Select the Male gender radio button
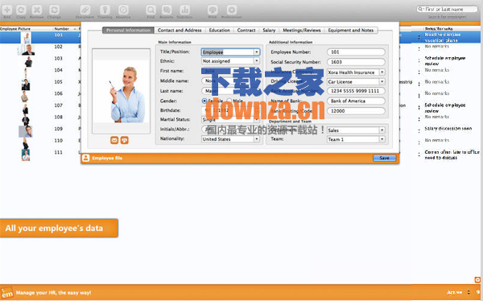This screenshot has height=301, width=483. click(229, 101)
